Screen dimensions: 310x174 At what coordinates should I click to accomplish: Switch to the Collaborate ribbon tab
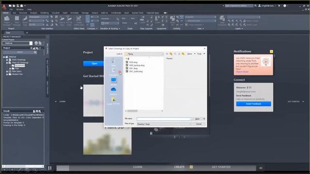click(116, 13)
